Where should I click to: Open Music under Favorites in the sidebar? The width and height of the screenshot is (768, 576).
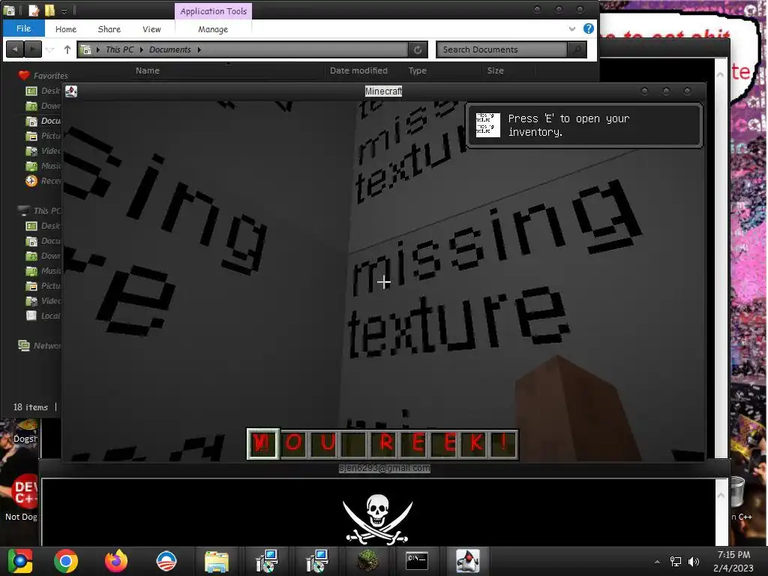tap(43, 166)
